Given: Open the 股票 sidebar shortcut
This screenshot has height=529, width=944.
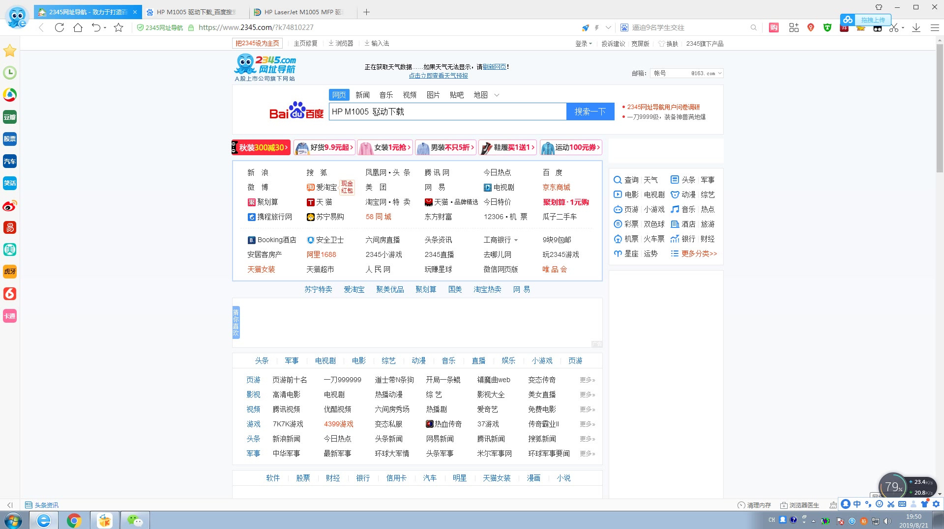Looking at the screenshot, I should click(x=10, y=139).
